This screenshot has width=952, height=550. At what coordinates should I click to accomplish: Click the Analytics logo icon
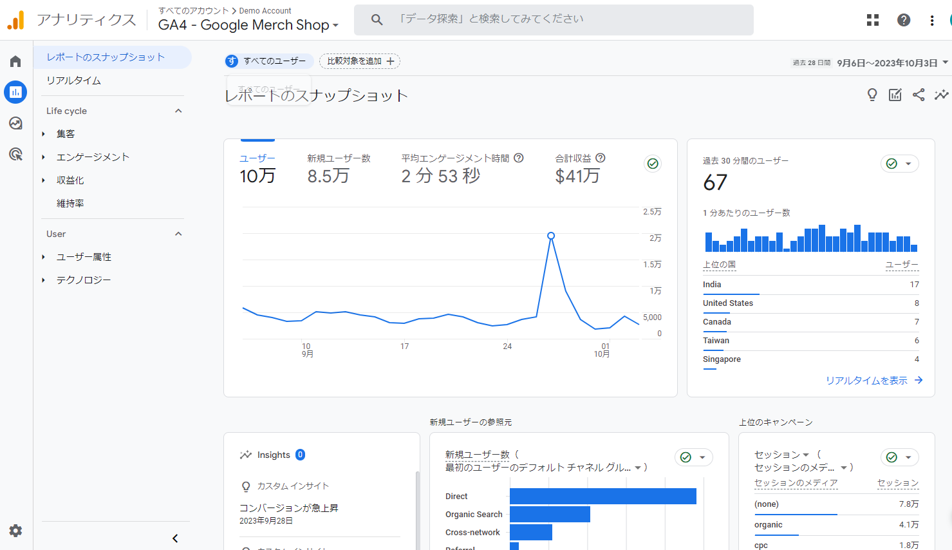[15, 20]
